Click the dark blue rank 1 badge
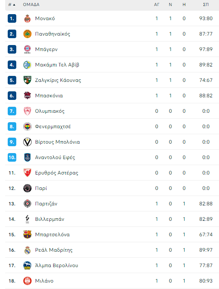The width and height of the screenshot is (219, 289). click(x=12, y=18)
